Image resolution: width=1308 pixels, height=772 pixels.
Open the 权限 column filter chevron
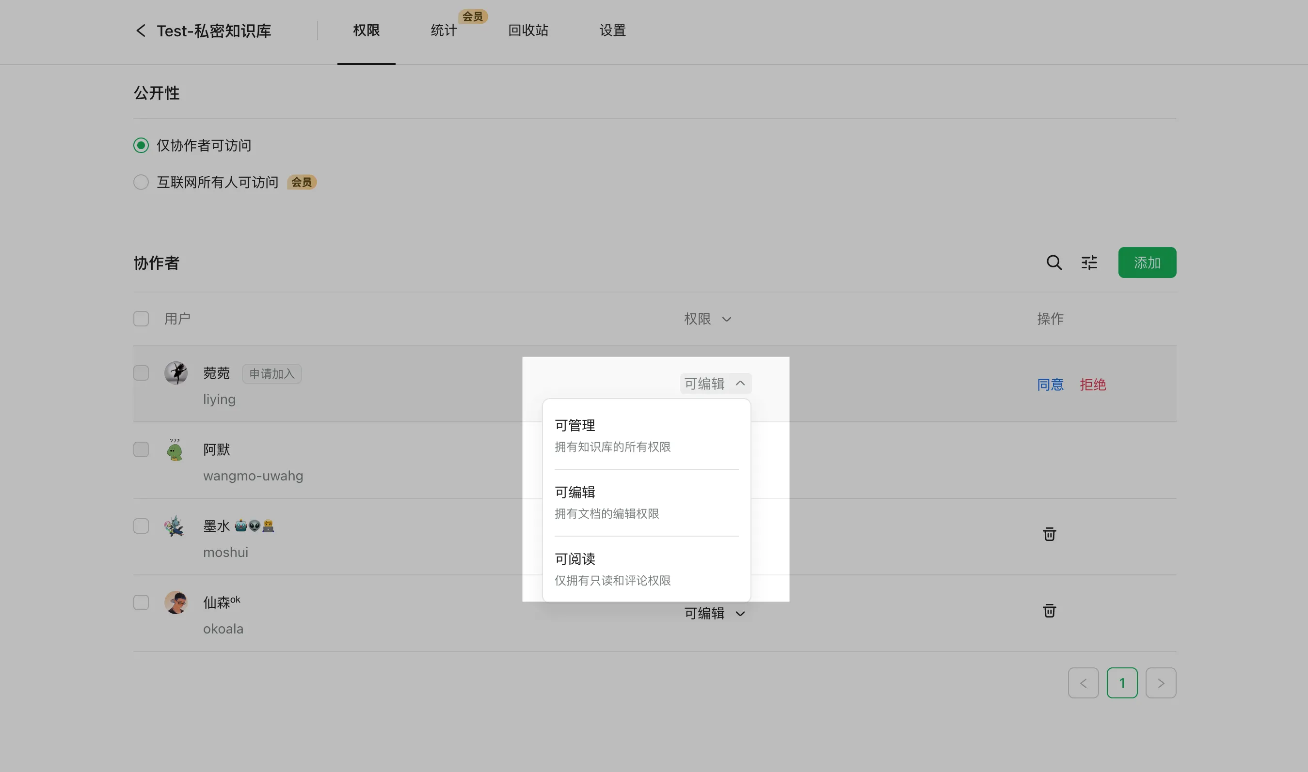coord(726,320)
